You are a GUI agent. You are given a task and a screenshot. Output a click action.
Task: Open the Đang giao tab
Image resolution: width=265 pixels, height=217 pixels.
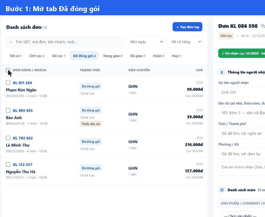tap(113, 56)
